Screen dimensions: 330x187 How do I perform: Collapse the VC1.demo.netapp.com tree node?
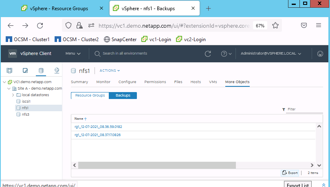click(4, 82)
